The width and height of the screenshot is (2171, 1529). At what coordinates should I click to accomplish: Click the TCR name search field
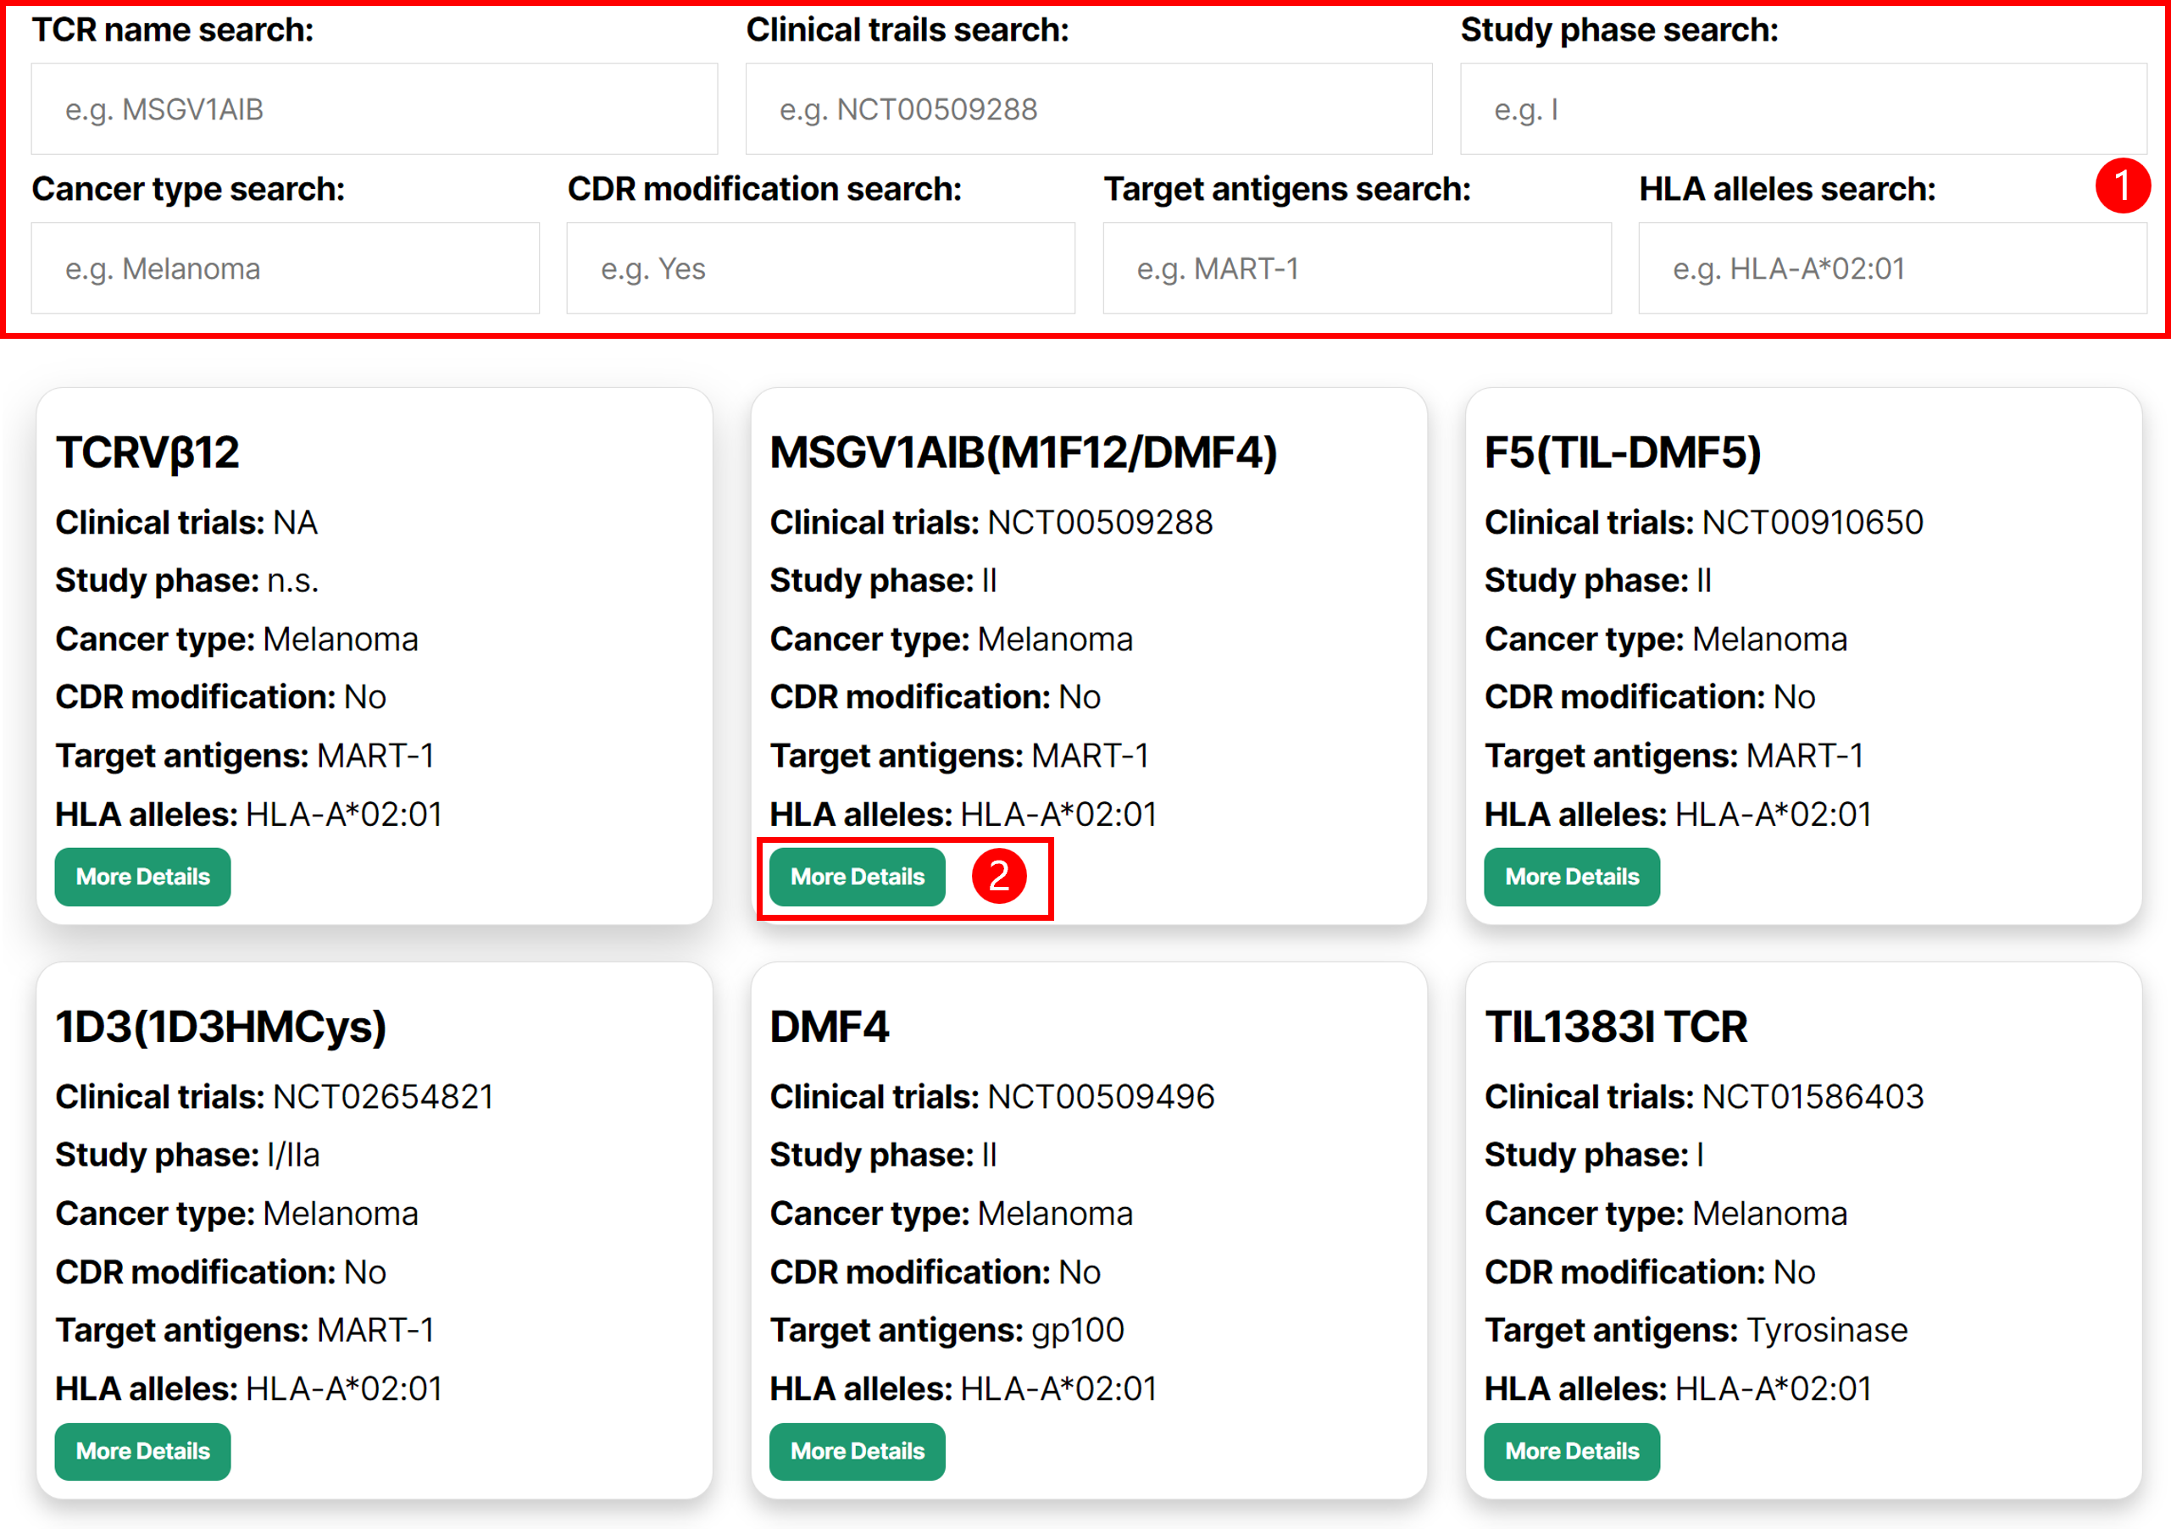tap(374, 109)
